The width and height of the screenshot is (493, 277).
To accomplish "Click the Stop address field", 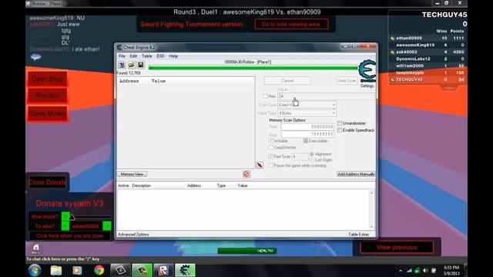I will point(307,134).
